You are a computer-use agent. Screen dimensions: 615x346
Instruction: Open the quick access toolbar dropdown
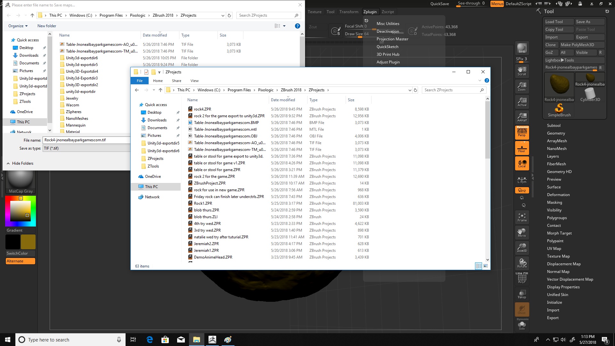(159, 72)
